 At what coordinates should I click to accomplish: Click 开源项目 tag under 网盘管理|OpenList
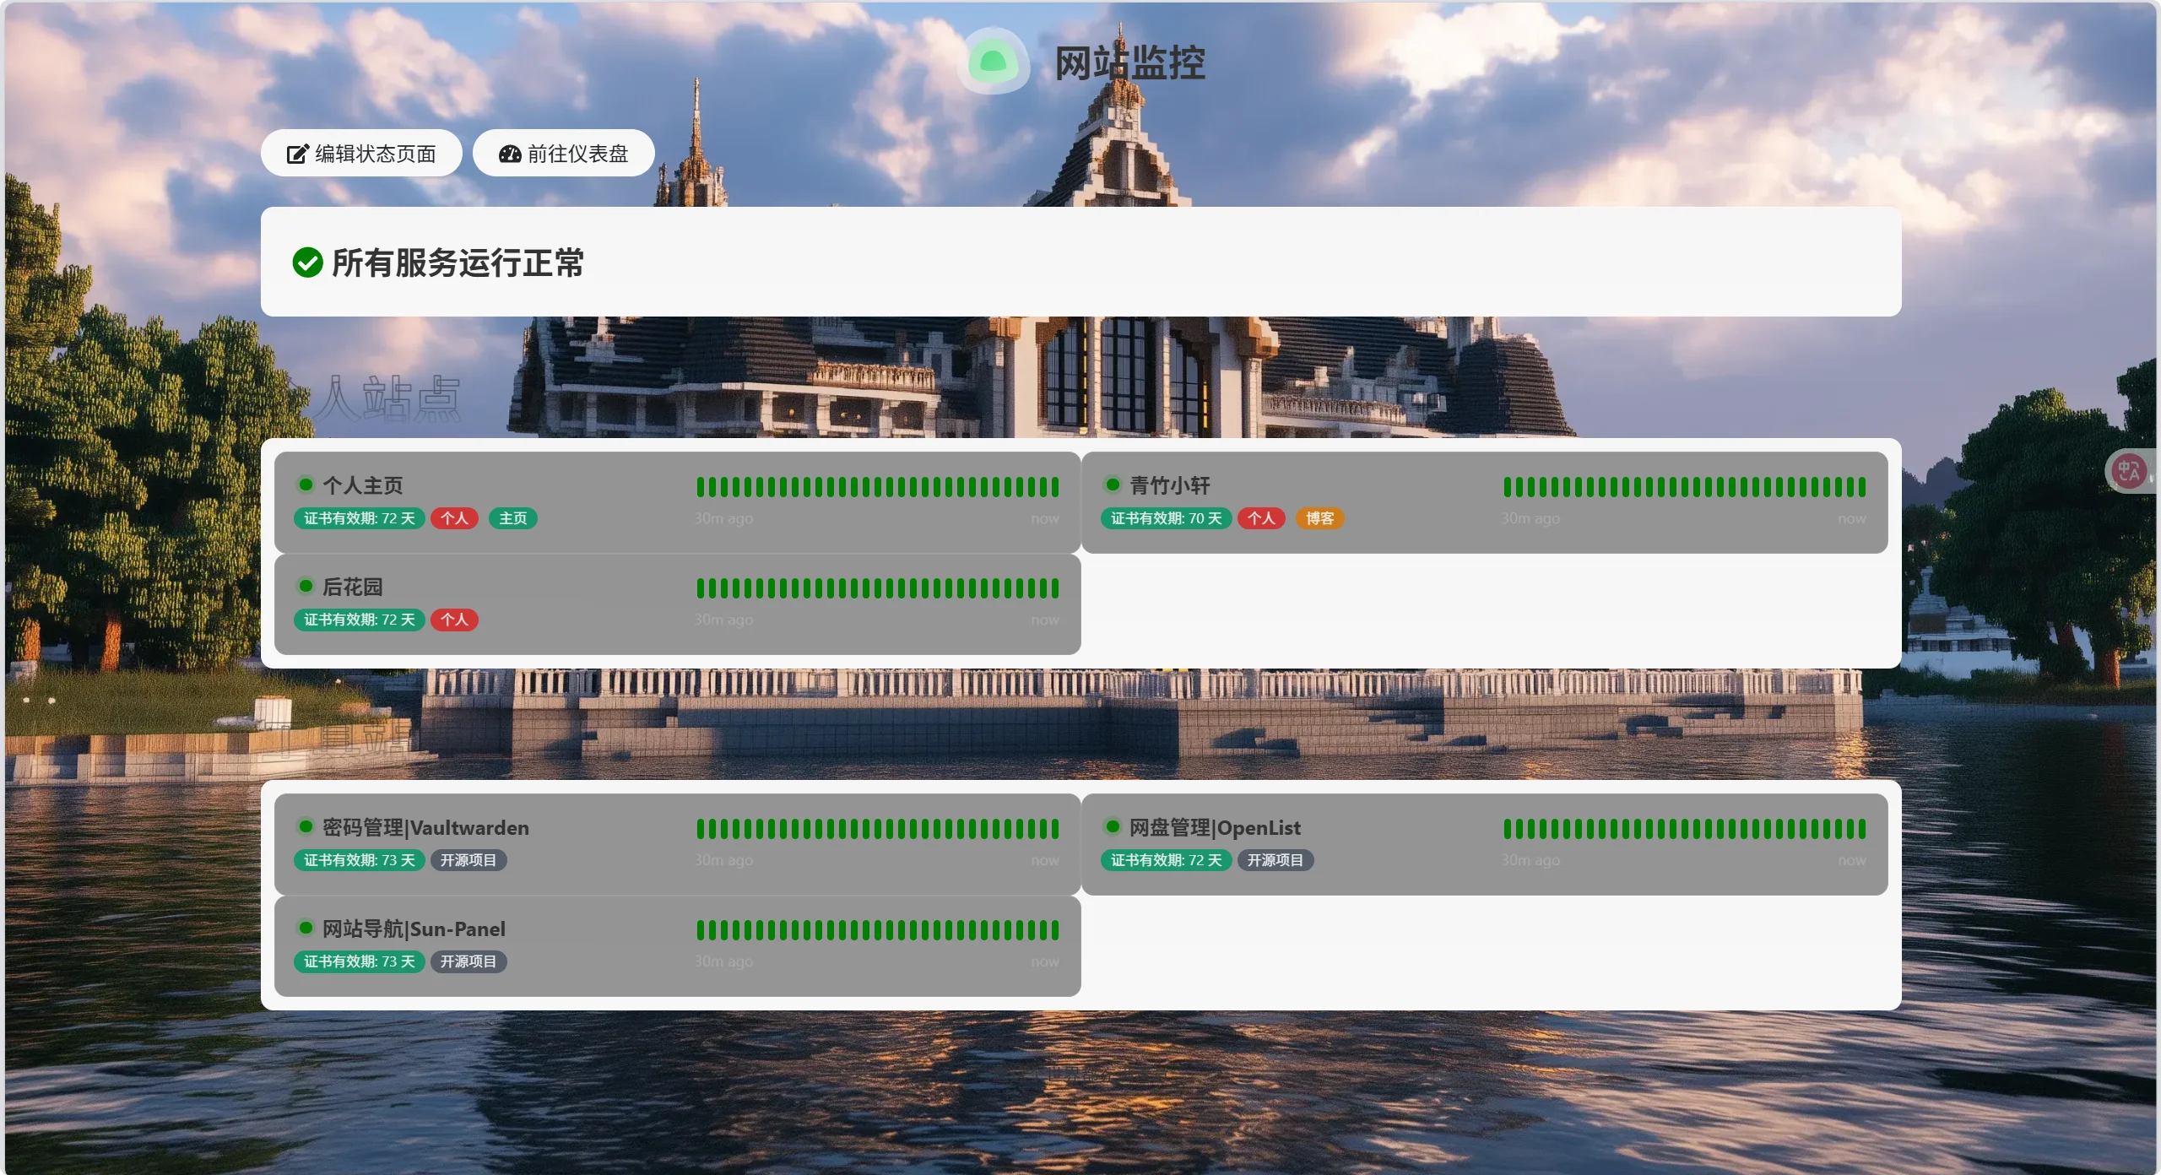1275,860
